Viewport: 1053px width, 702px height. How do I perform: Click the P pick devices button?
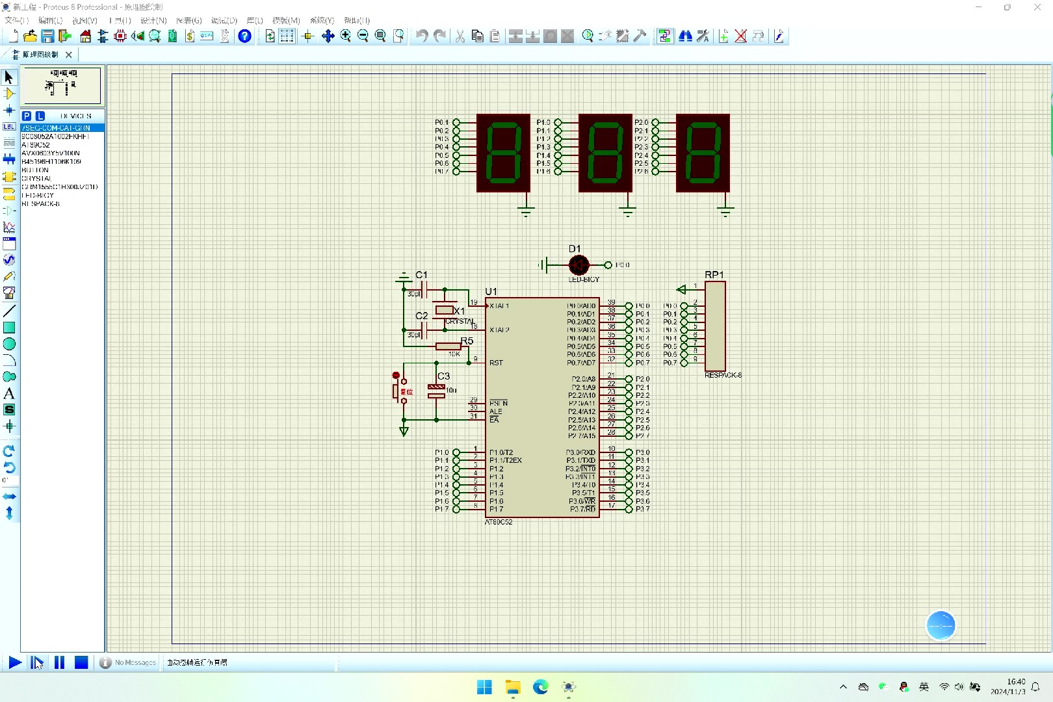click(27, 116)
